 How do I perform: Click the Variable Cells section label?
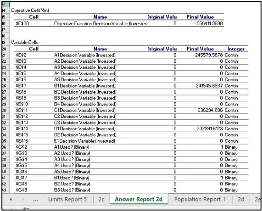coord(24,42)
